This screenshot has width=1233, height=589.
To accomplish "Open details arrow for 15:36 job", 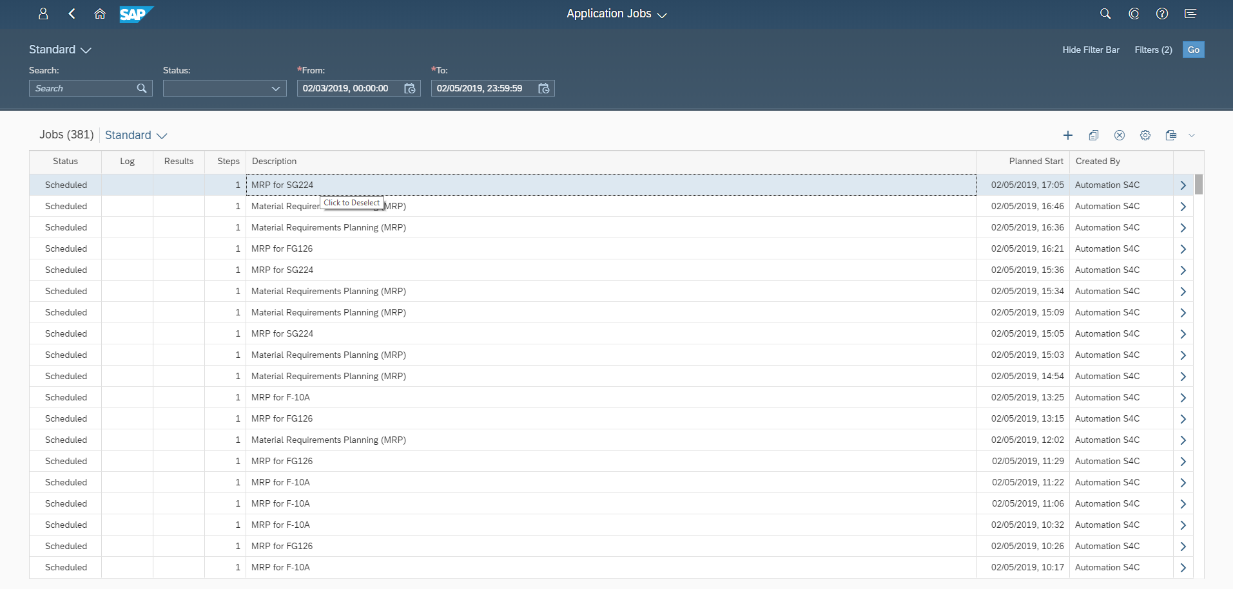I will [1183, 270].
